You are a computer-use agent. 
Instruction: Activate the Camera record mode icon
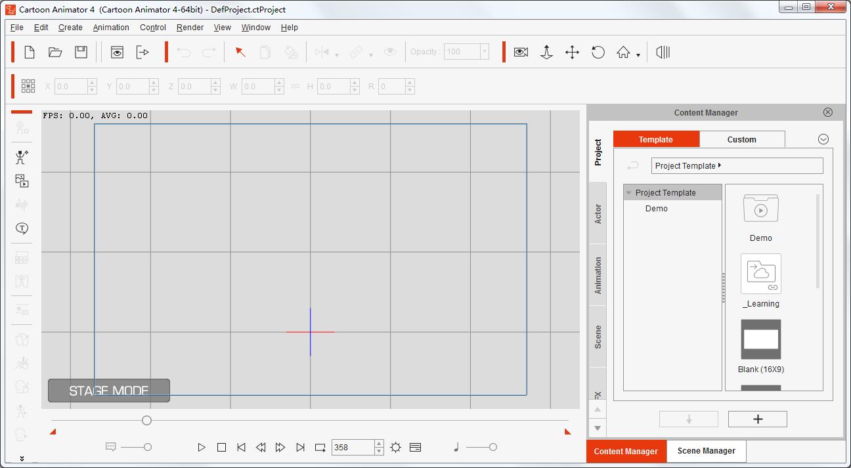pos(521,53)
